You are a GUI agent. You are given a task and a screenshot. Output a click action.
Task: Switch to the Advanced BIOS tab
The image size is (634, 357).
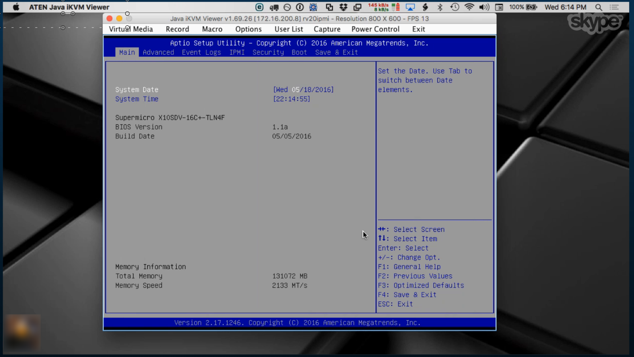point(158,52)
